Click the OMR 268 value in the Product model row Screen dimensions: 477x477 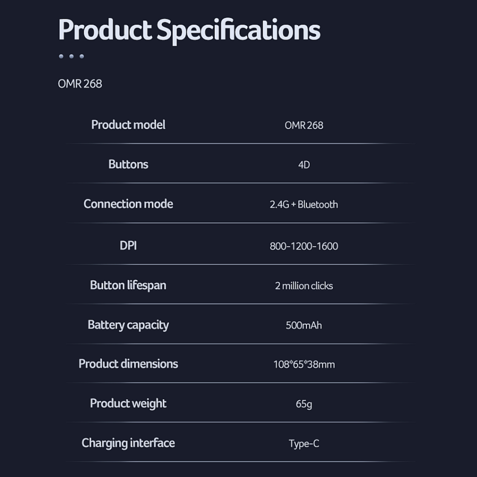[x=304, y=125]
